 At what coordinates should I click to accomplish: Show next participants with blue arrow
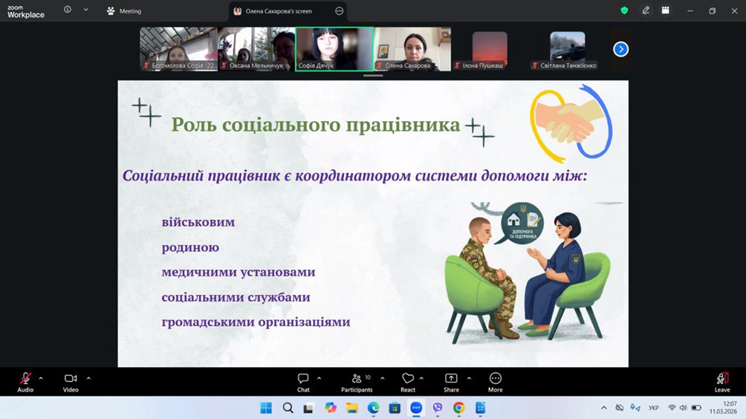(620, 49)
